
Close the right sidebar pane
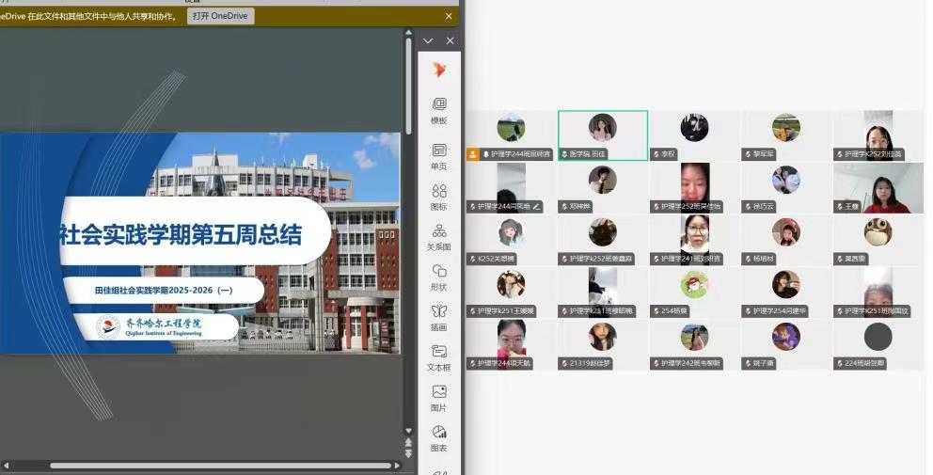coord(450,41)
